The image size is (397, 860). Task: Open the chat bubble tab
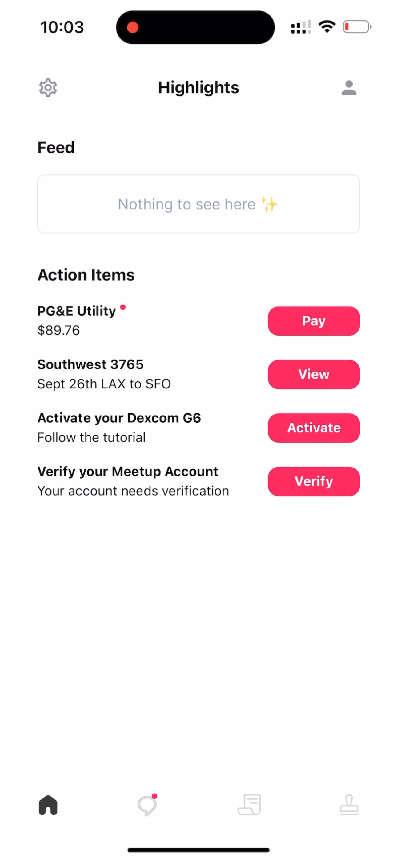[x=147, y=805]
